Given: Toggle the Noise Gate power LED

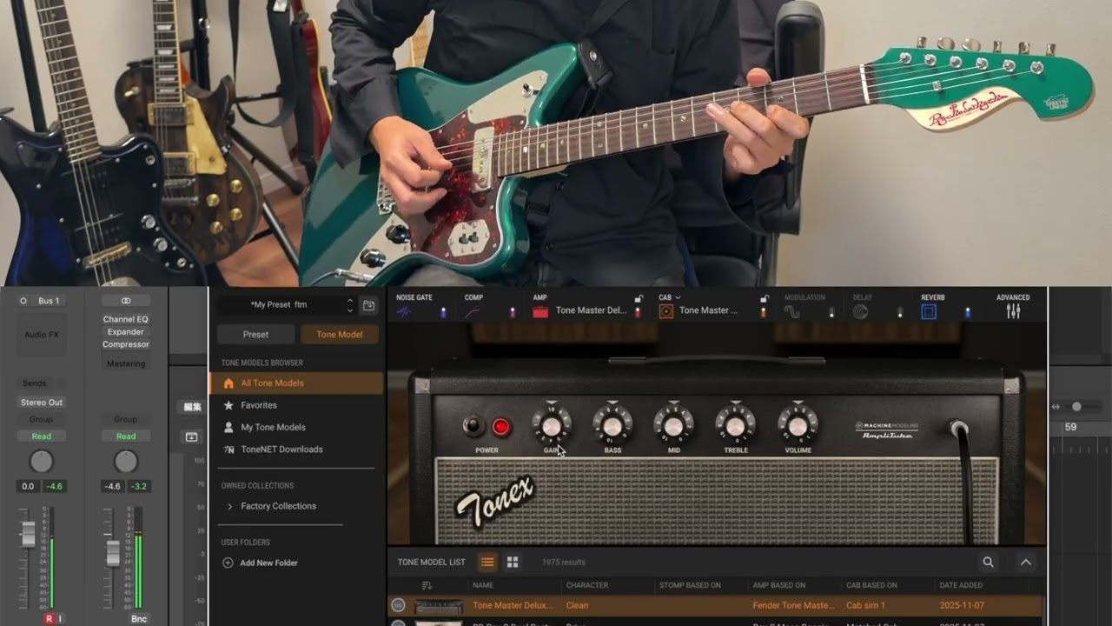Looking at the screenshot, I should click(x=443, y=312).
